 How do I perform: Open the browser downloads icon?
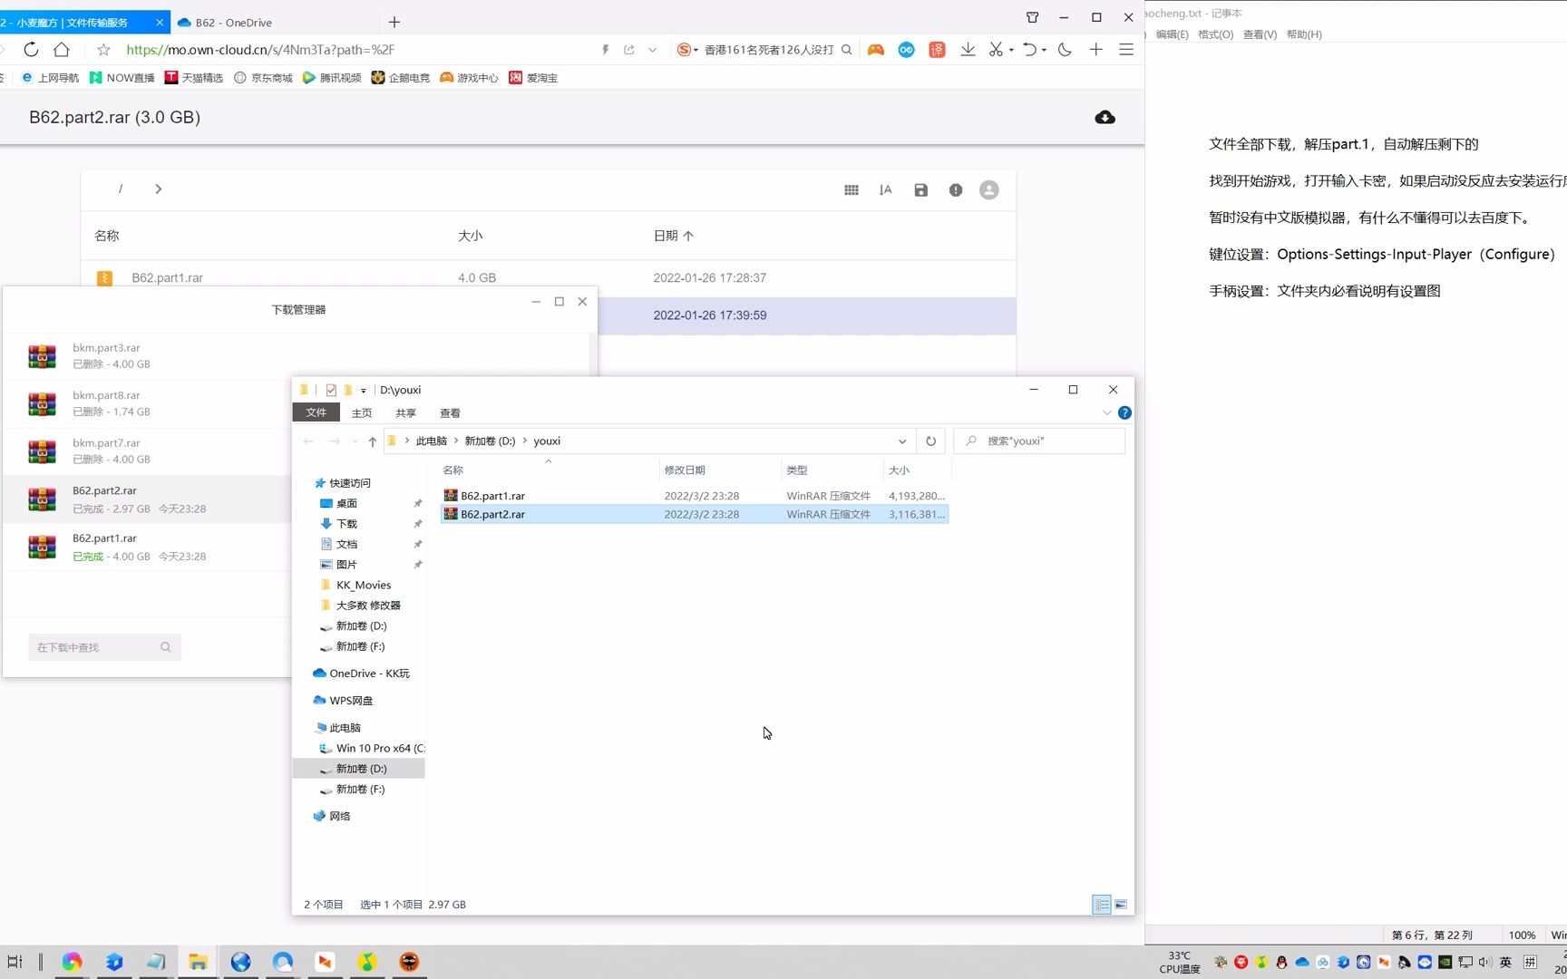coord(968,50)
